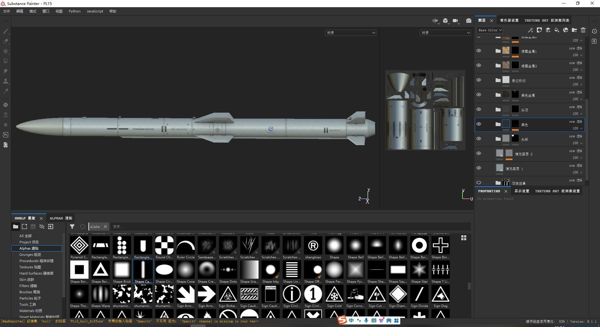Open opacity dropdown of 黑色金属 layer
600x327 pixels.
577,99
